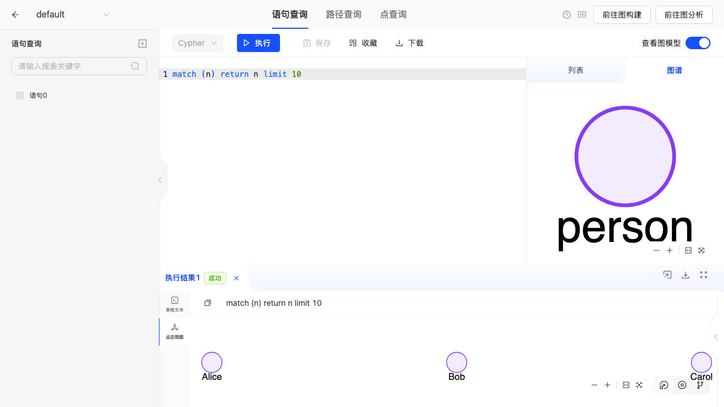Reset graph model to actual size
This screenshot has height=407, width=724.
tap(688, 250)
